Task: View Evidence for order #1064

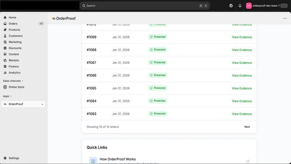Action: click(242, 101)
